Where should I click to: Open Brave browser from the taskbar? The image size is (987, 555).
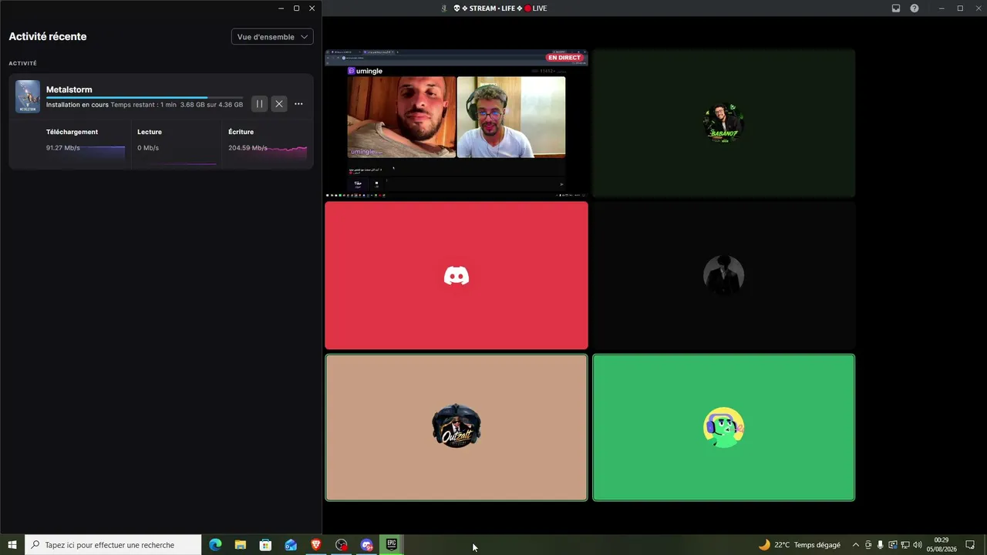[x=316, y=545]
